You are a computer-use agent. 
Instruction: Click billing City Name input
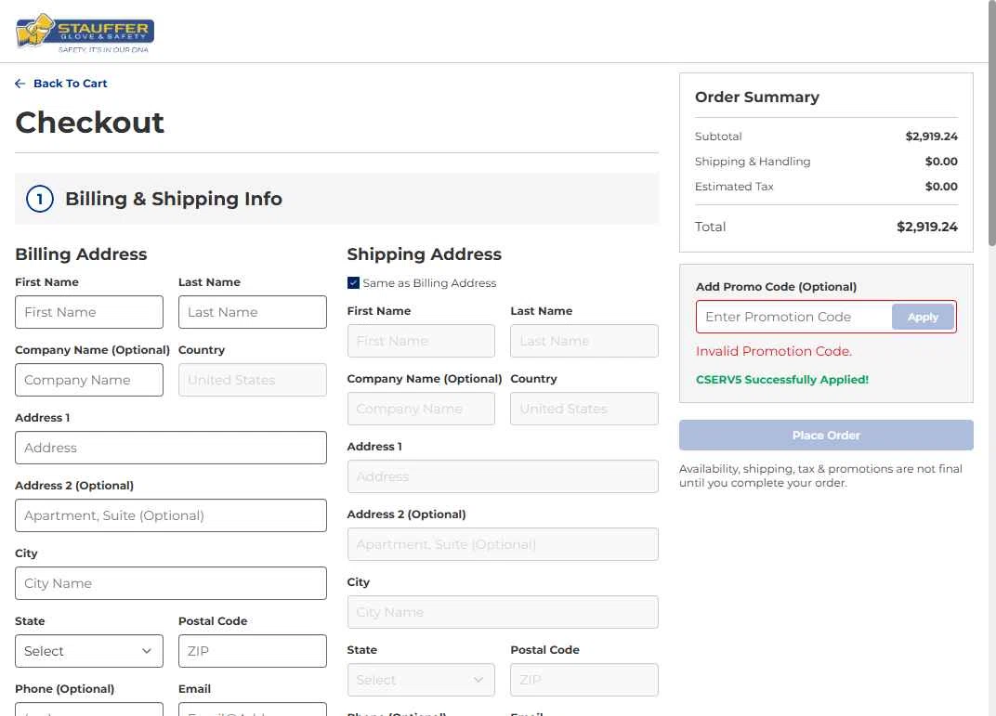coord(171,583)
